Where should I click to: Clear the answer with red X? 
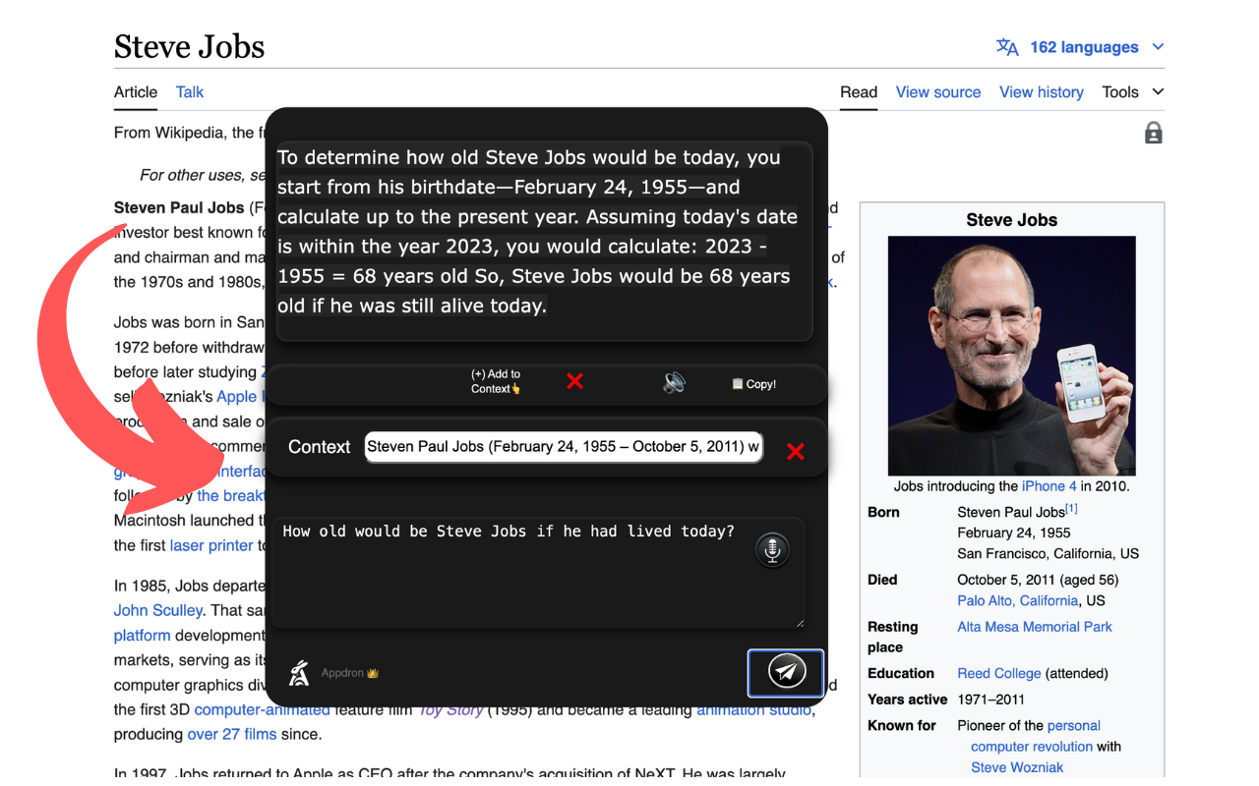click(x=575, y=381)
